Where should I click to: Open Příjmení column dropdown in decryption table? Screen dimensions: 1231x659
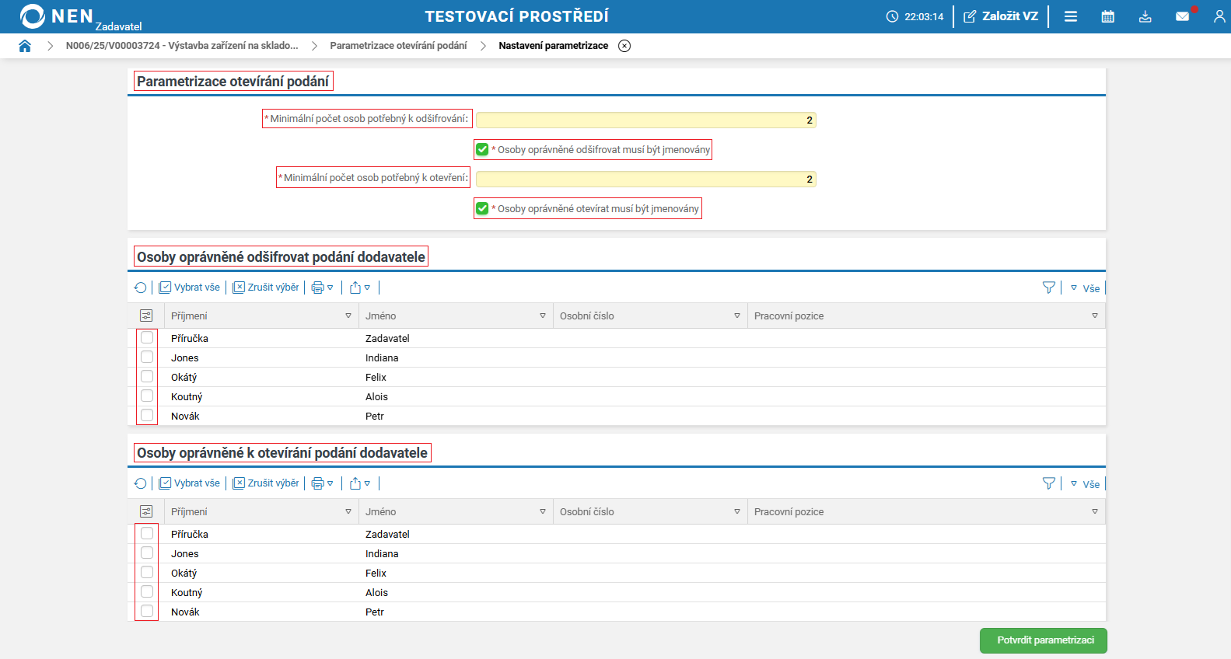click(348, 316)
